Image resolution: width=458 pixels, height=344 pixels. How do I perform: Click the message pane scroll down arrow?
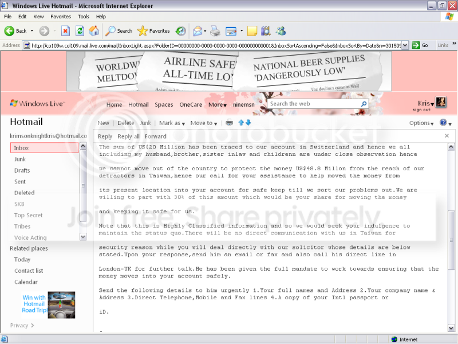[451, 328]
